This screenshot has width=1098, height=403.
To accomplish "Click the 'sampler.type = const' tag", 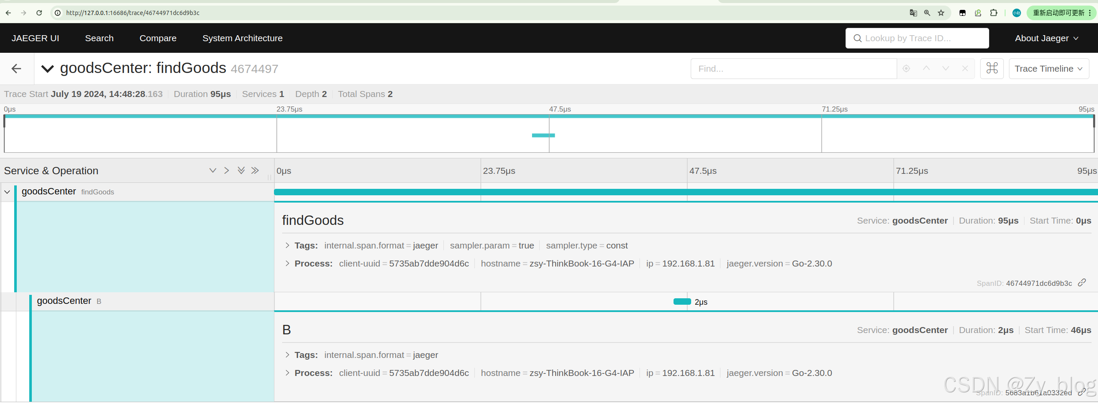I will click(587, 245).
